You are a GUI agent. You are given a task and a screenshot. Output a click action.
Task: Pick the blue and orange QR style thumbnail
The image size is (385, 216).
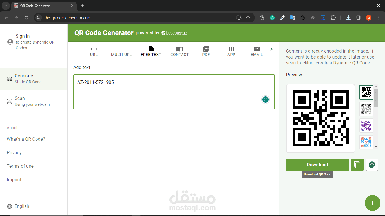point(366,142)
